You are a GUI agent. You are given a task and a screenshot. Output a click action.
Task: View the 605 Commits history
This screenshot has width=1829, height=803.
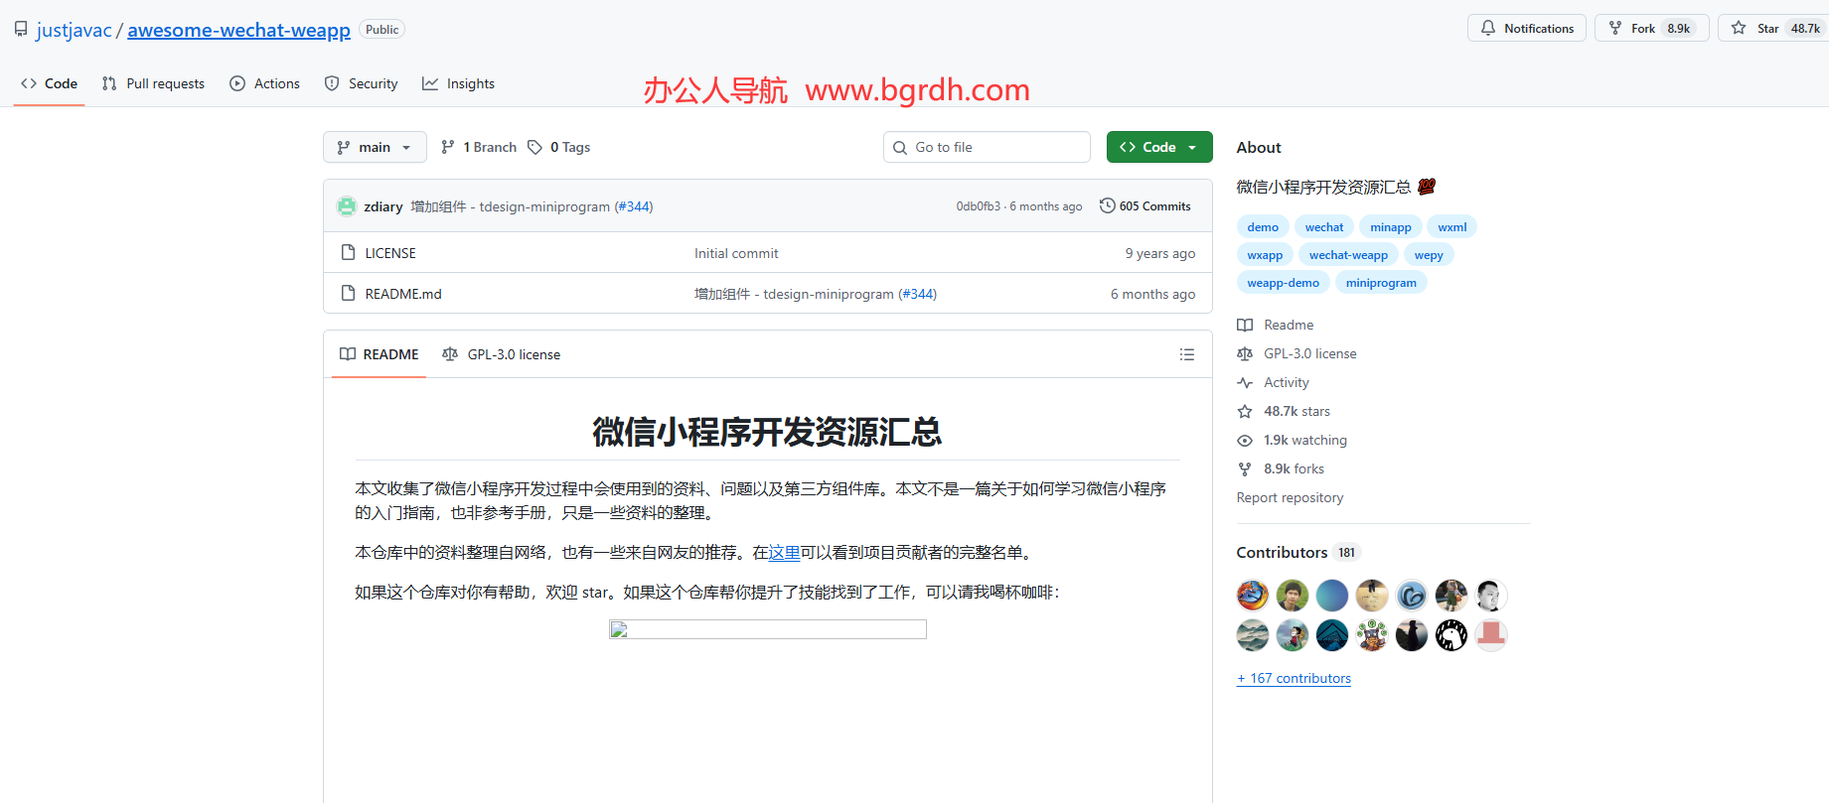pyautogui.click(x=1144, y=206)
